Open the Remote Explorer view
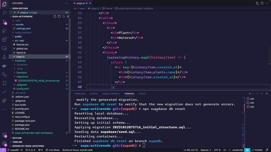 pyautogui.click(x=4, y=48)
